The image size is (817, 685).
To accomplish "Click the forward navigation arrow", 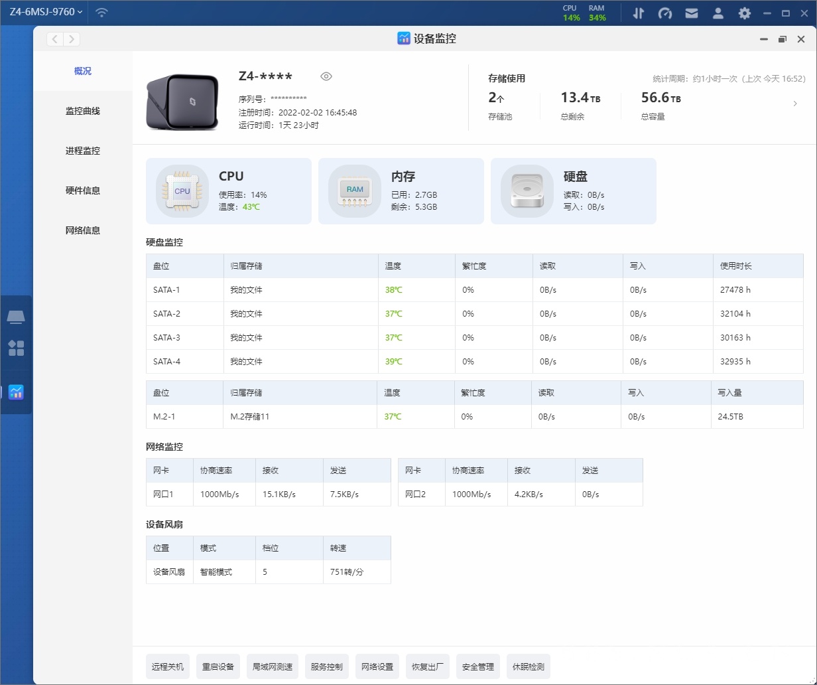I will pos(72,39).
